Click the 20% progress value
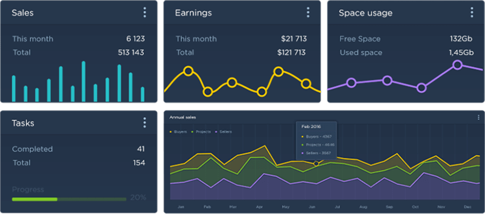Viewport: 485px width, 215px height. (138, 198)
